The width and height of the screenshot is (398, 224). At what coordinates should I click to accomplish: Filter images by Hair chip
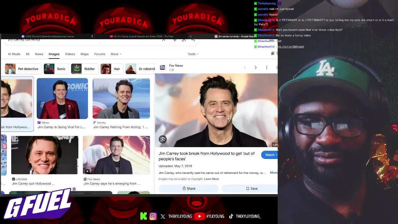112,69
